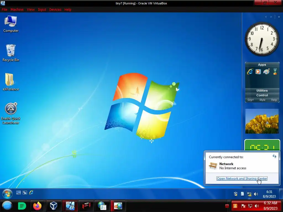Viewport: 283px width, 212px height.
Task: Click Style in launcher gadget
Action: coord(262,100)
